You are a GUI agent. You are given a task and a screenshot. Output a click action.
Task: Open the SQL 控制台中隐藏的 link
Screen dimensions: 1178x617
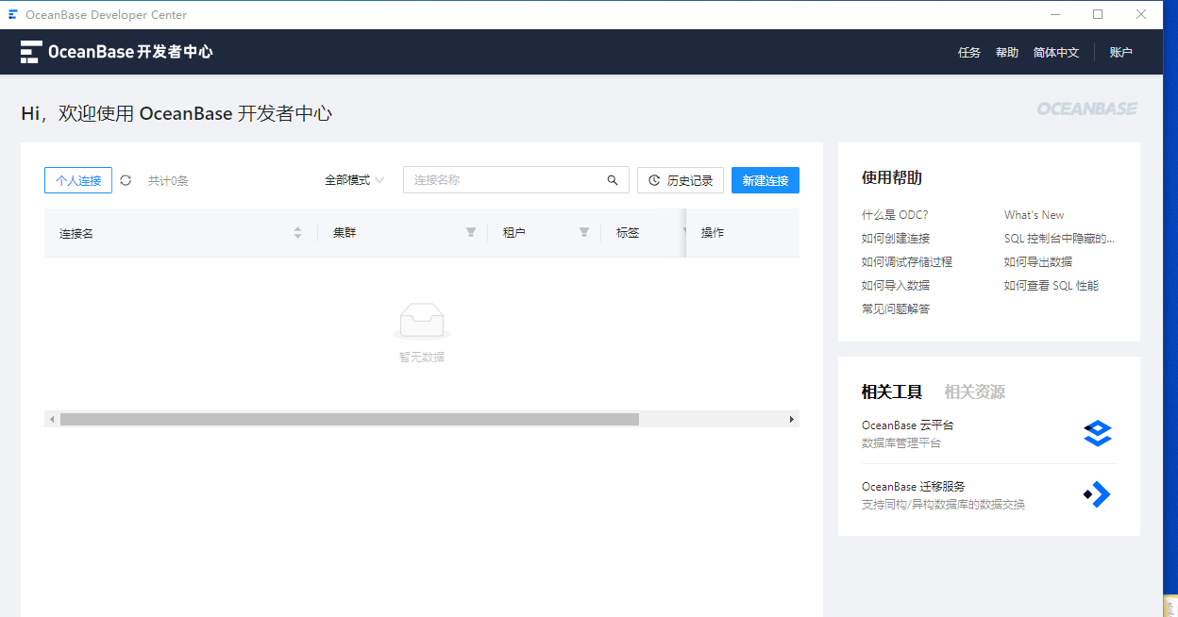point(1060,239)
